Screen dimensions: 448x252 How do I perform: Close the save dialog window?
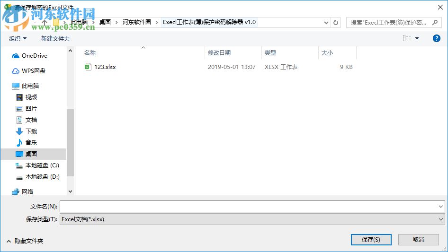point(440,7)
